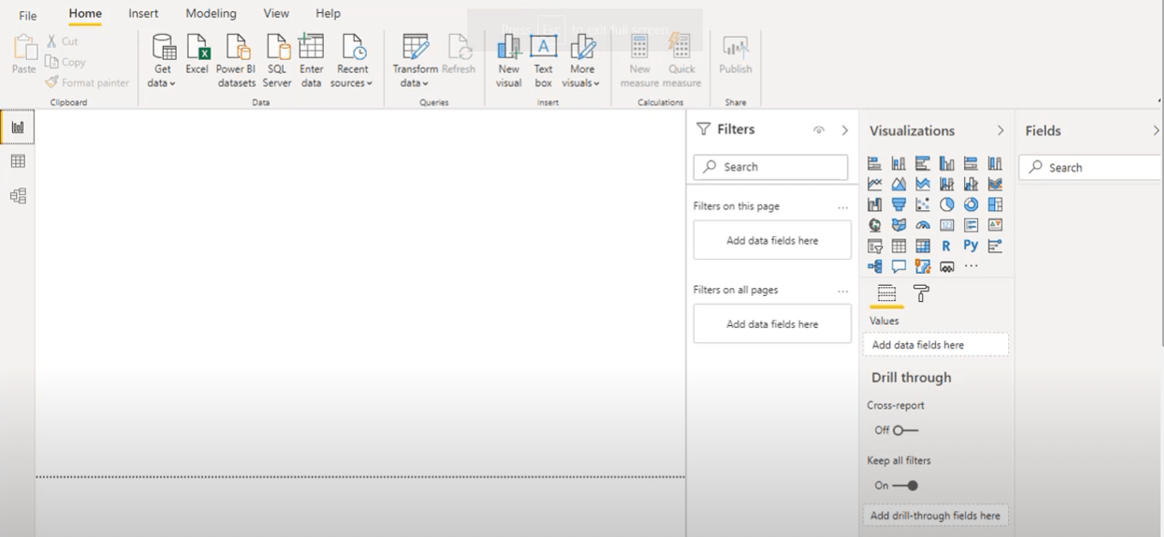Insert a Donut chart visual
This screenshot has height=537, width=1164.
click(970, 204)
